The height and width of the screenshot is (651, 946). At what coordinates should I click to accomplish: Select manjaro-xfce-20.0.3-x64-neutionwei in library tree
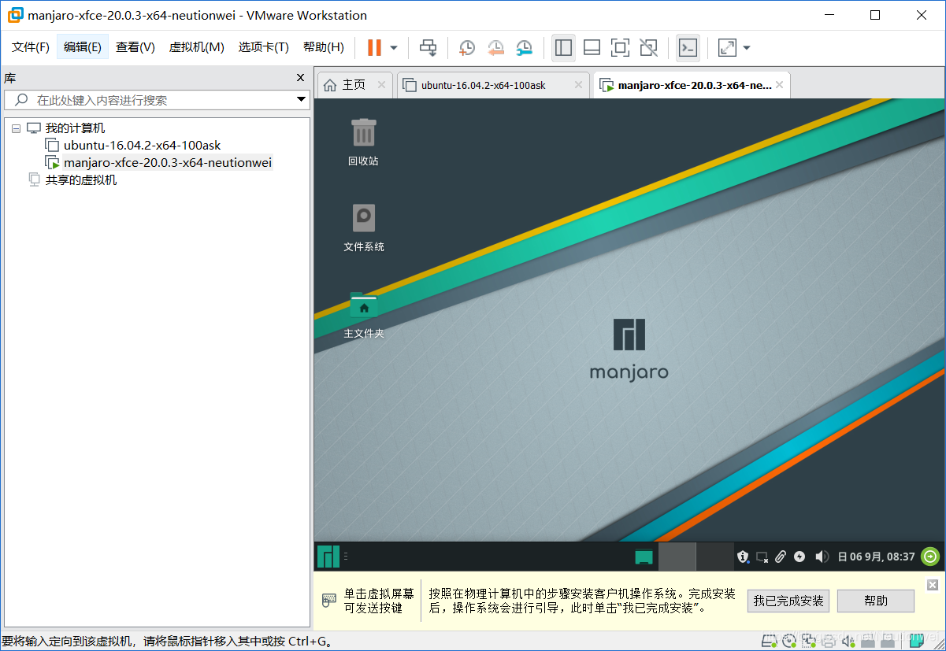pos(167,163)
